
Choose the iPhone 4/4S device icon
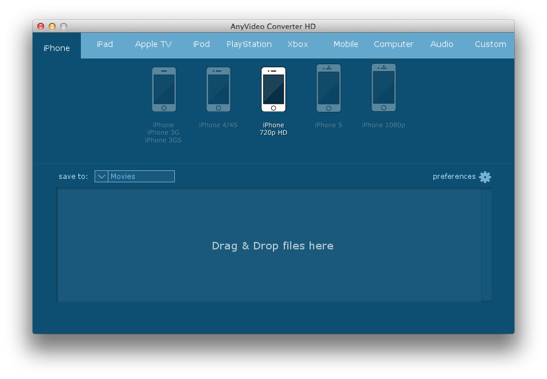tap(218, 89)
